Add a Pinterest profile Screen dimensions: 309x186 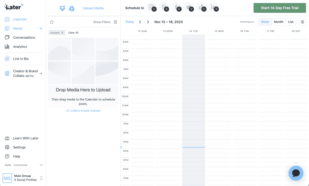(x=164, y=8)
